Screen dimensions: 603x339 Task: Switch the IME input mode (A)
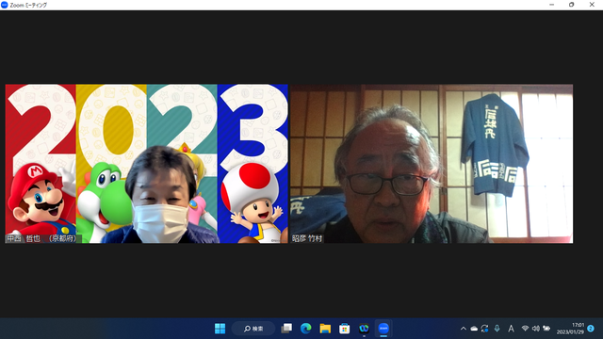[x=511, y=329]
